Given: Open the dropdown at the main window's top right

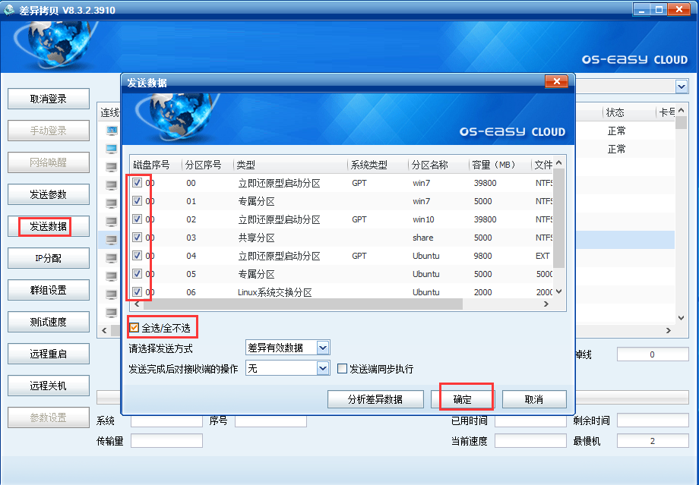Looking at the screenshot, I should 681,86.
